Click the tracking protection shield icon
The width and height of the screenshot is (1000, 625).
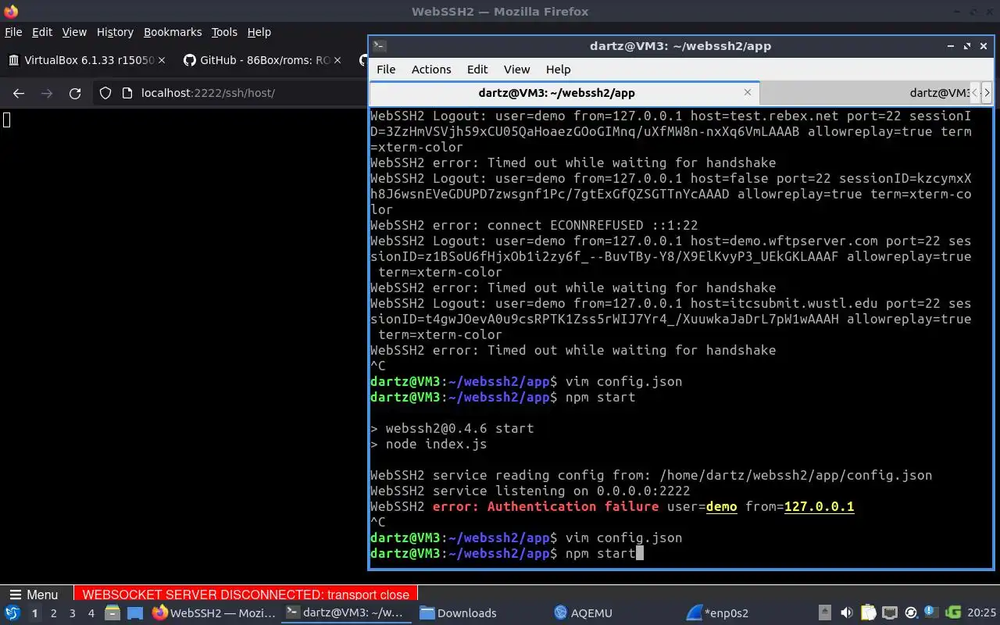(x=105, y=93)
